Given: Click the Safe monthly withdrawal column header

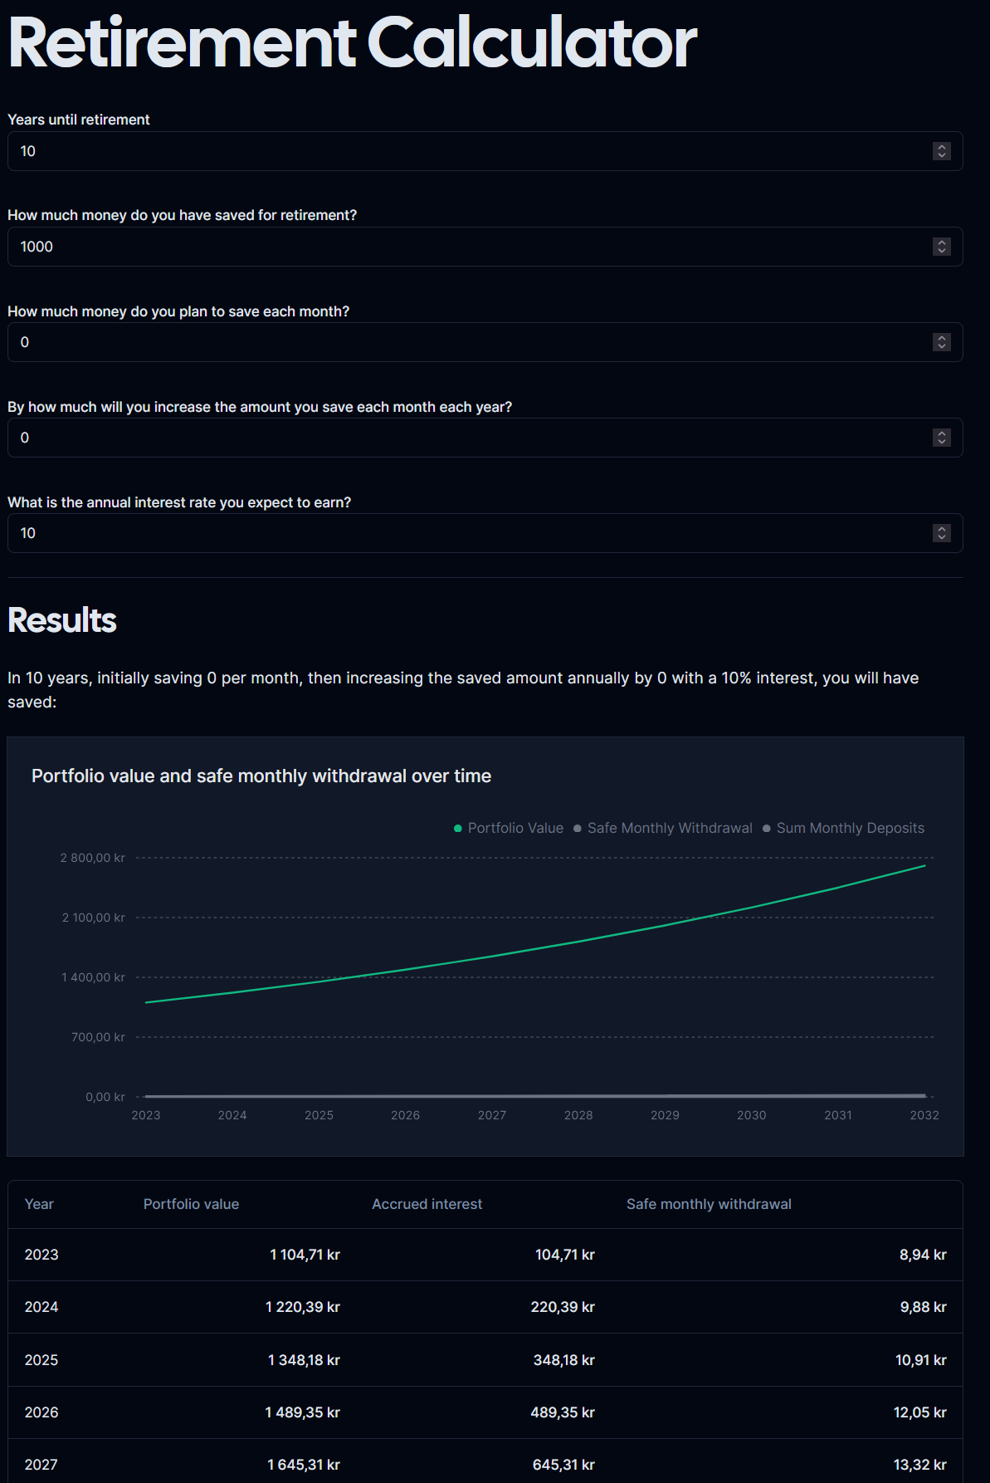Looking at the screenshot, I should tap(709, 1204).
